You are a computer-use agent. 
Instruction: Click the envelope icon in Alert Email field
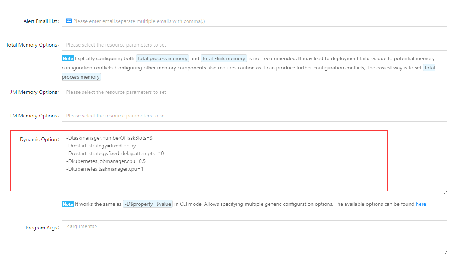coord(69,21)
